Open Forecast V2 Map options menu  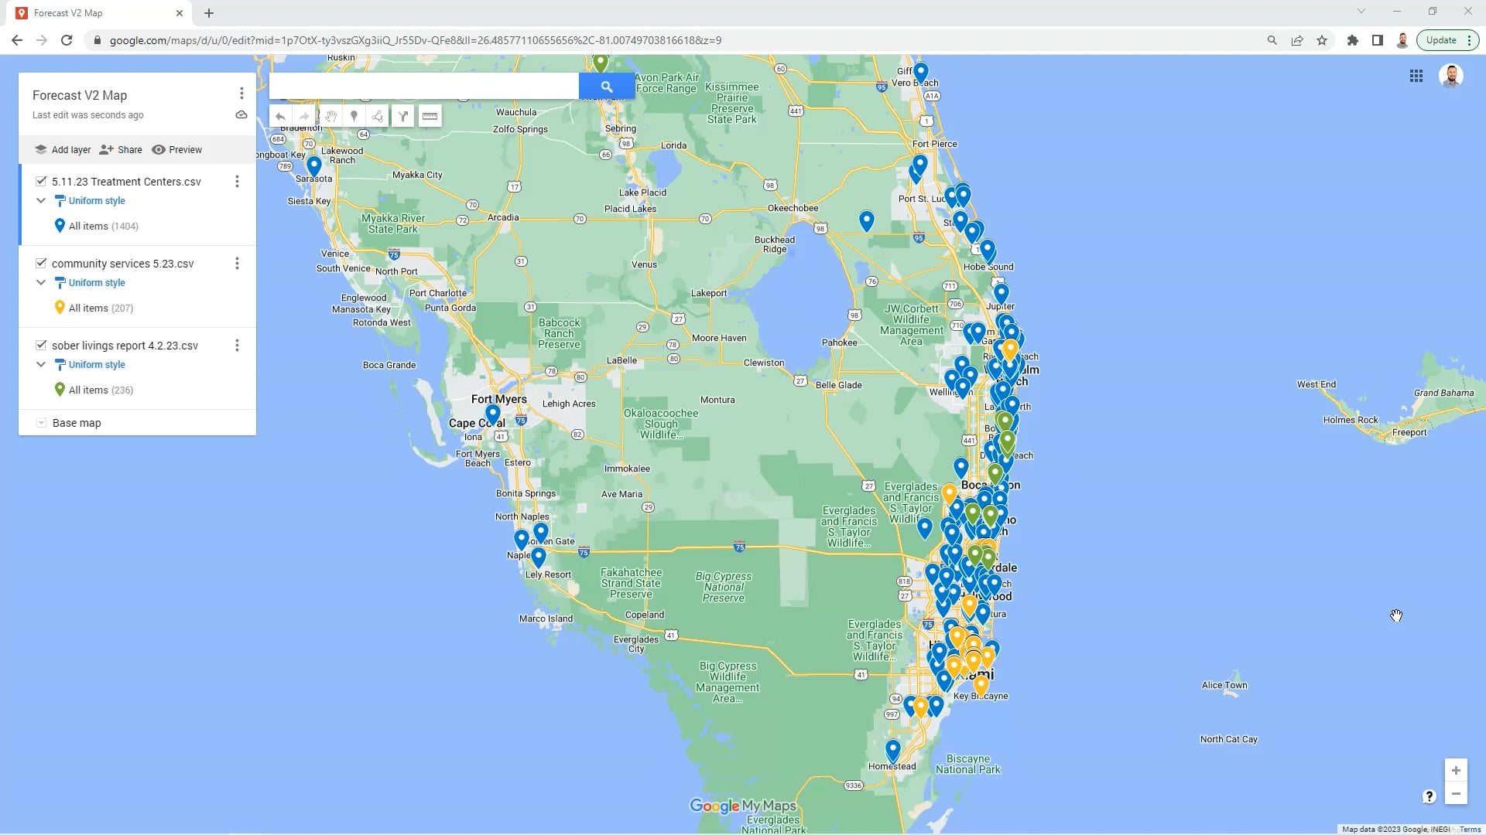coord(241,94)
